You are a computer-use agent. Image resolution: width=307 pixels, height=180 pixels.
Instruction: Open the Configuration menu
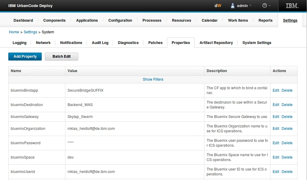120,20
